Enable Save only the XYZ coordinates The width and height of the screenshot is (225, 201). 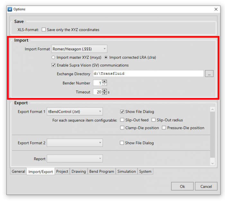(x=43, y=30)
